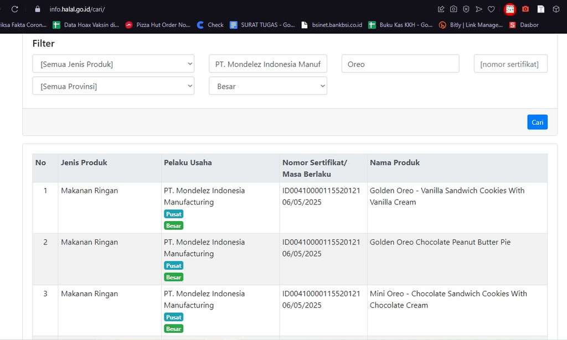Click the padlock site info icon
Image resolution: width=567 pixels, height=340 pixels.
pos(38,9)
